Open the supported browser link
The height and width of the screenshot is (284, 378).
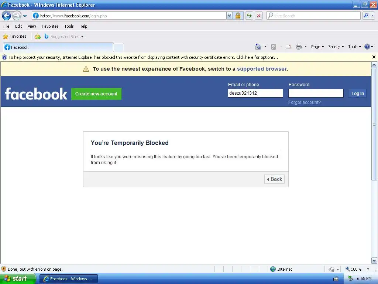[x=262, y=69]
